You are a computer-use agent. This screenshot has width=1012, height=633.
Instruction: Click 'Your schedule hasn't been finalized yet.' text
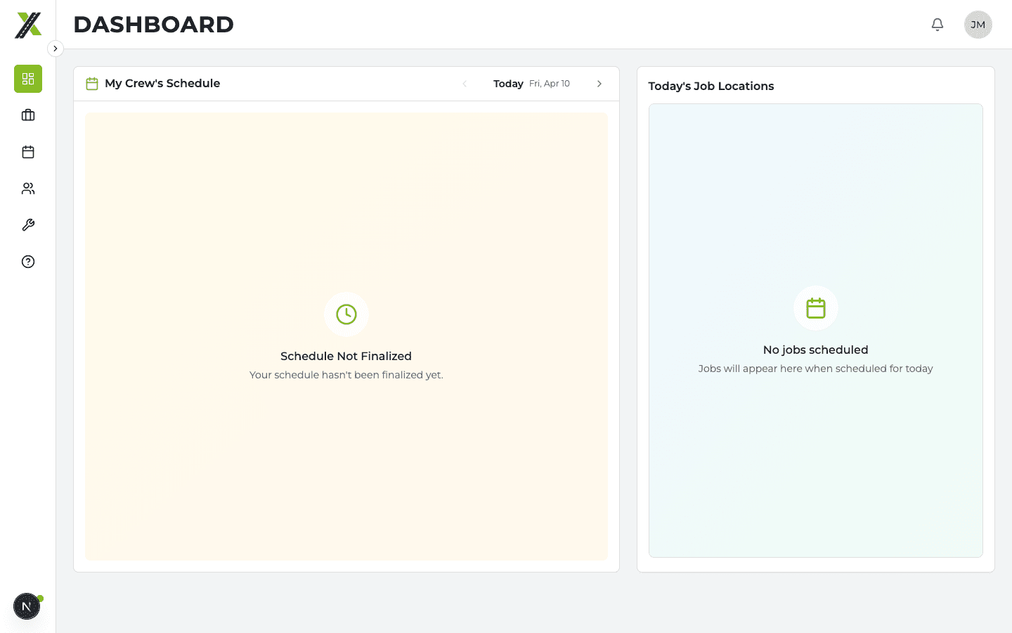point(346,375)
